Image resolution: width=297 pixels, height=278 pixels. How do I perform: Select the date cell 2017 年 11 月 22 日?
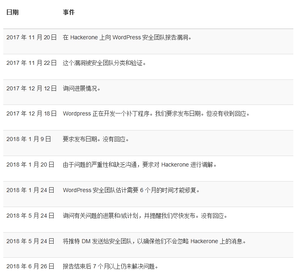(31, 63)
